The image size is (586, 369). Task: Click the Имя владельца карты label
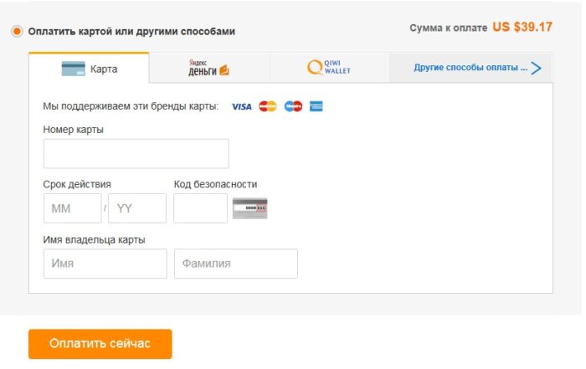click(x=94, y=240)
